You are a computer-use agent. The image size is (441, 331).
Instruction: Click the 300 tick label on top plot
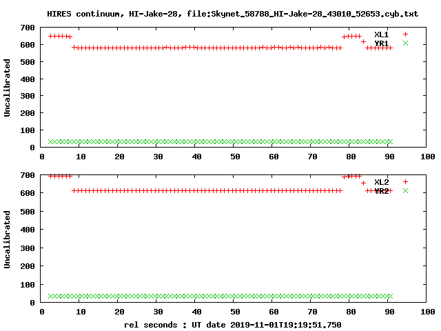click(x=28, y=96)
